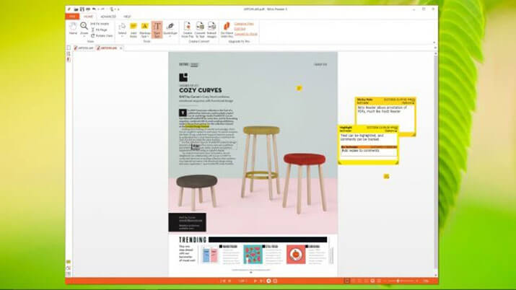Image resolution: width=516 pixels, height=290 pixels.
Task: Click the Do More With Pro icon
Action: coord(227,30)
